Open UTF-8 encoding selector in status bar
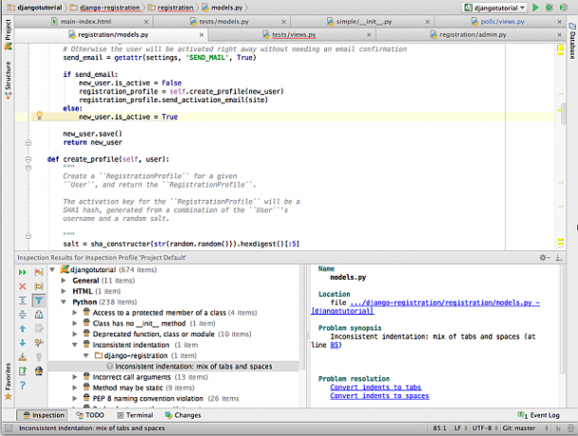Image resolution: width=578 pixels, height=436 pixels. click(485, 428)
